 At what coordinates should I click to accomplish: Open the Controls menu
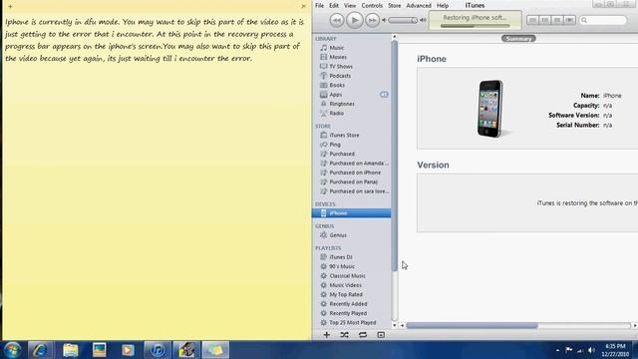[x=372, y=5]
